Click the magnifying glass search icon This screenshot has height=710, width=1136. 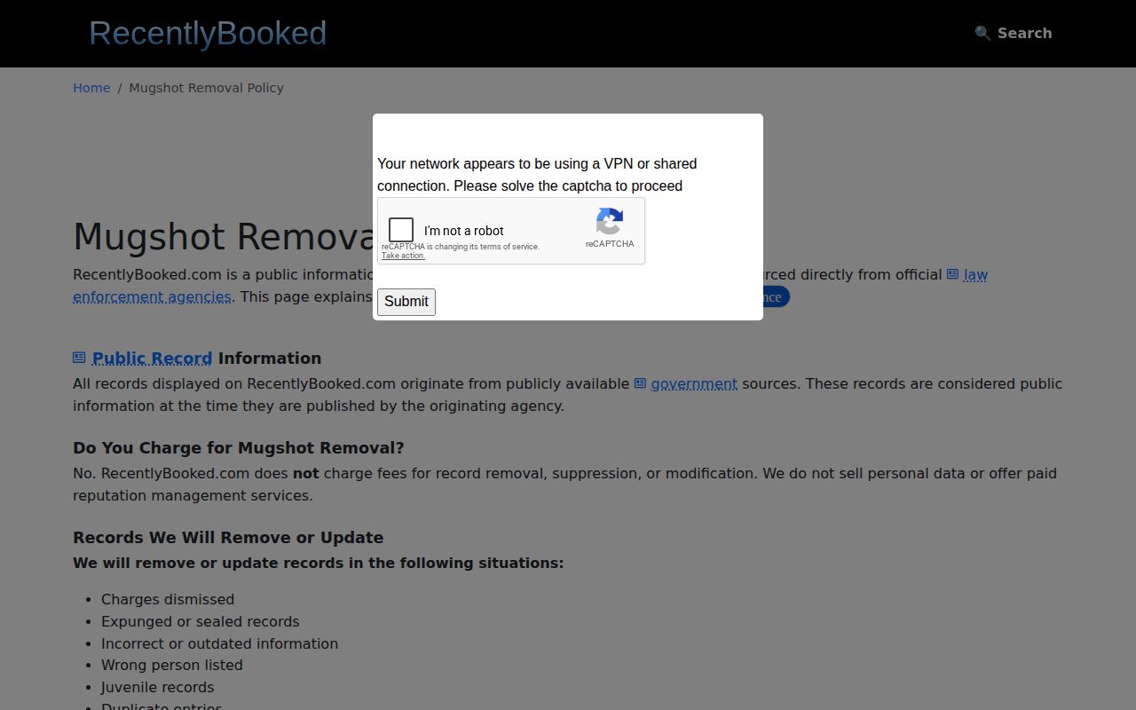[x=982, y=33]
